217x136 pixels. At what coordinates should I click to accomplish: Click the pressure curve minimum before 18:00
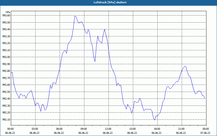[155, 120]
